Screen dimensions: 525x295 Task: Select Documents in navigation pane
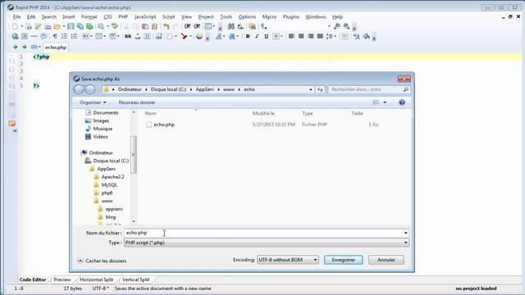pyautogui.click(x=106, y=113)
